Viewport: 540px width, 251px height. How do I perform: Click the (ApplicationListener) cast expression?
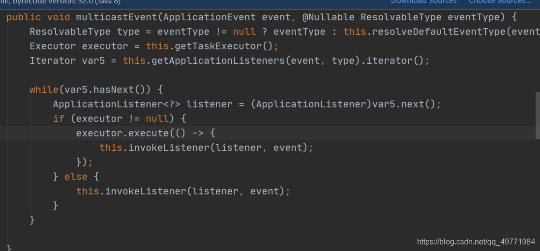311,104
